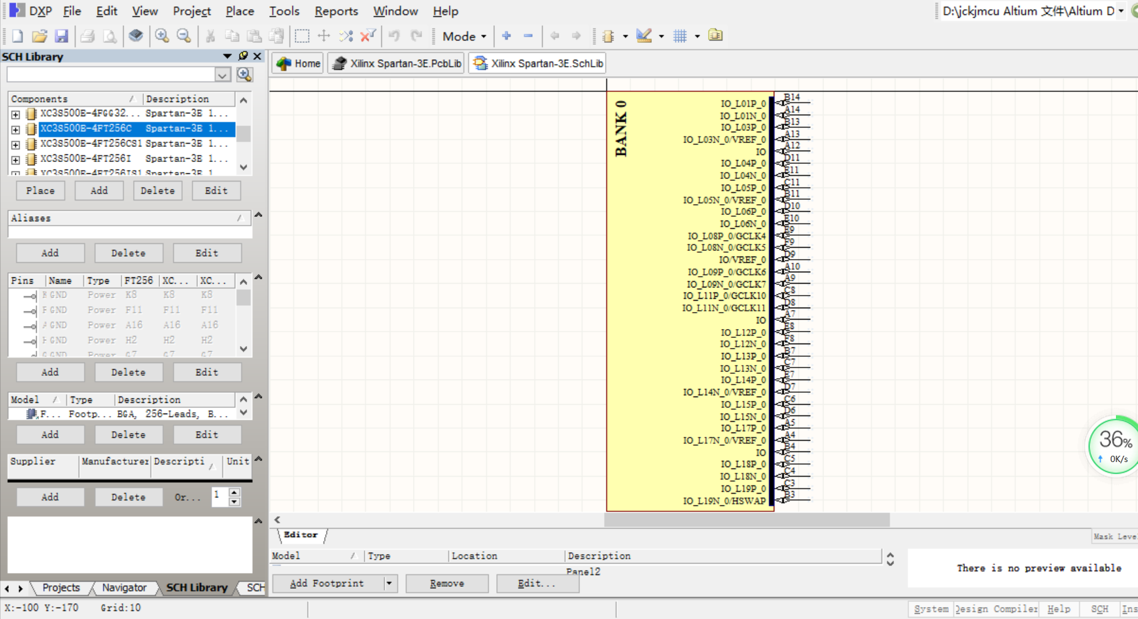
Task: Expand the XC3S500E-4FT256C component row
Action: click(x=16, y=129)
